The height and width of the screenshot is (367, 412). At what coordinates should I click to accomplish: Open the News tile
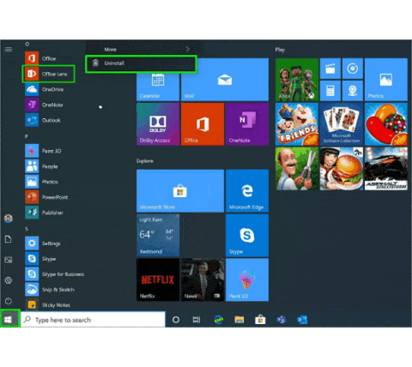click(203, 280)
